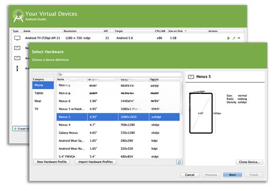Open the actions dropdown arrow for Android TV row

[239, 38]
